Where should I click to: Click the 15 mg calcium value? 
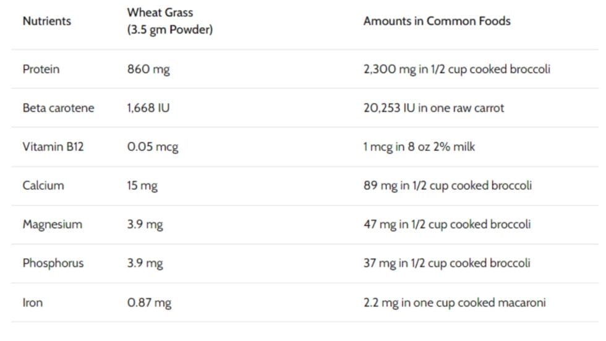tap(142, 186)
